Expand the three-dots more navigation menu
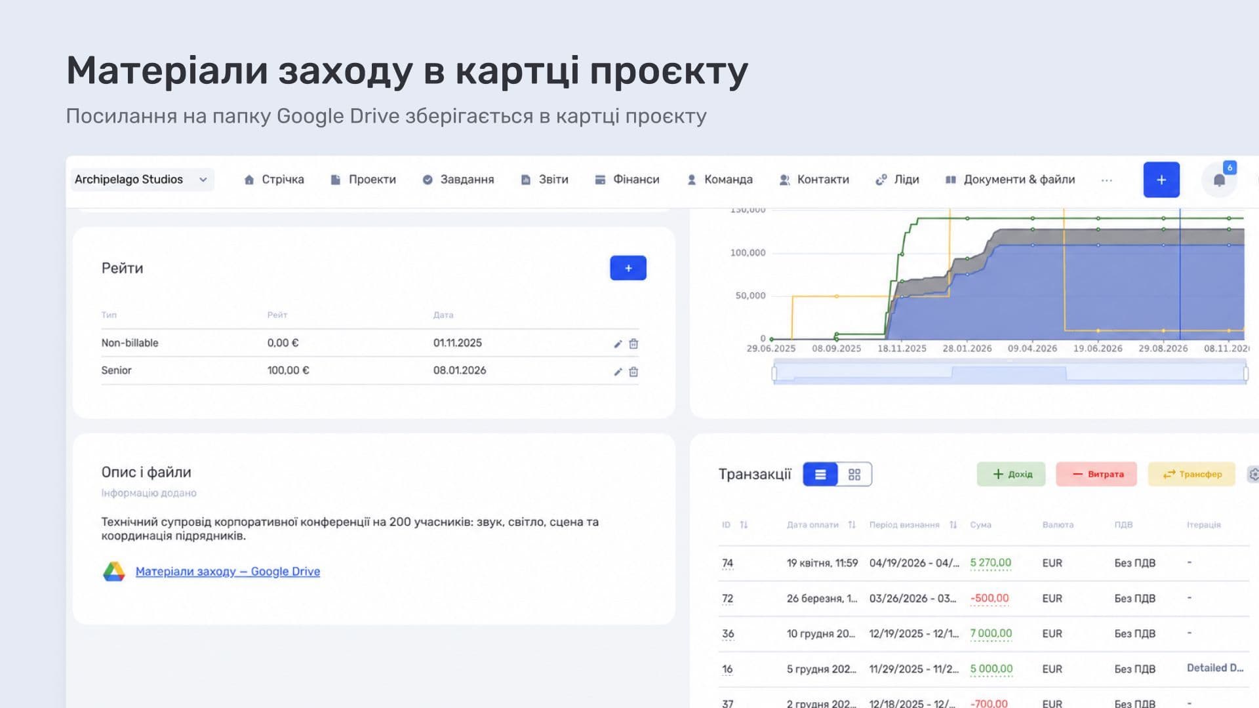 point(1107,180)
